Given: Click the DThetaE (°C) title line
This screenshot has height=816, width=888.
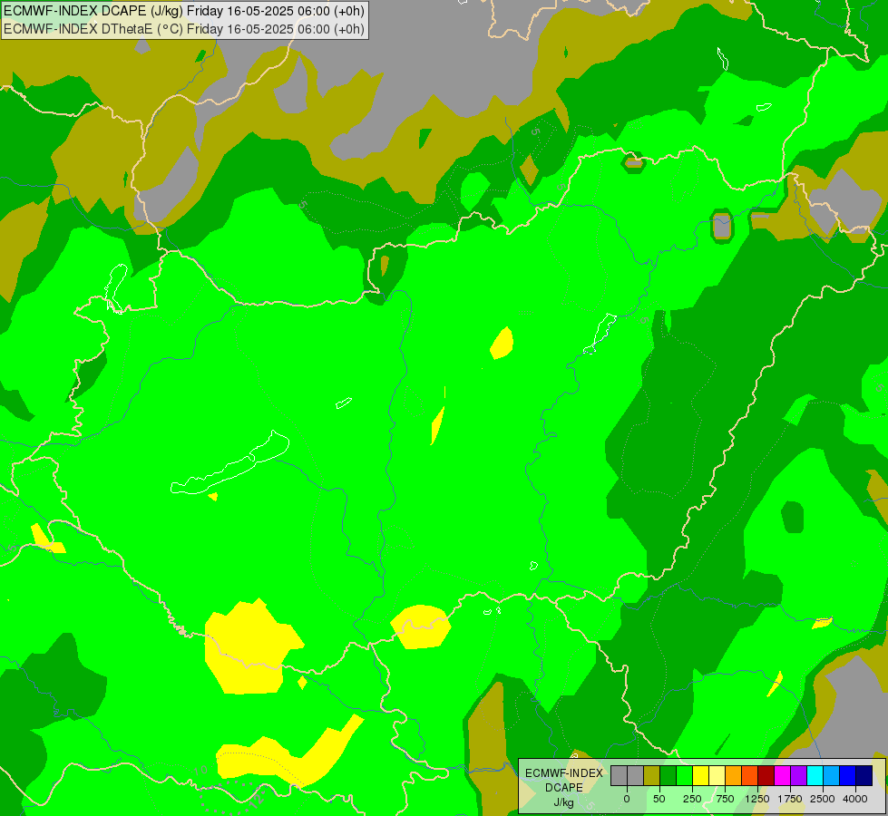Looking at the screenshot, I should pyautogui.click(x=185, y=29).
